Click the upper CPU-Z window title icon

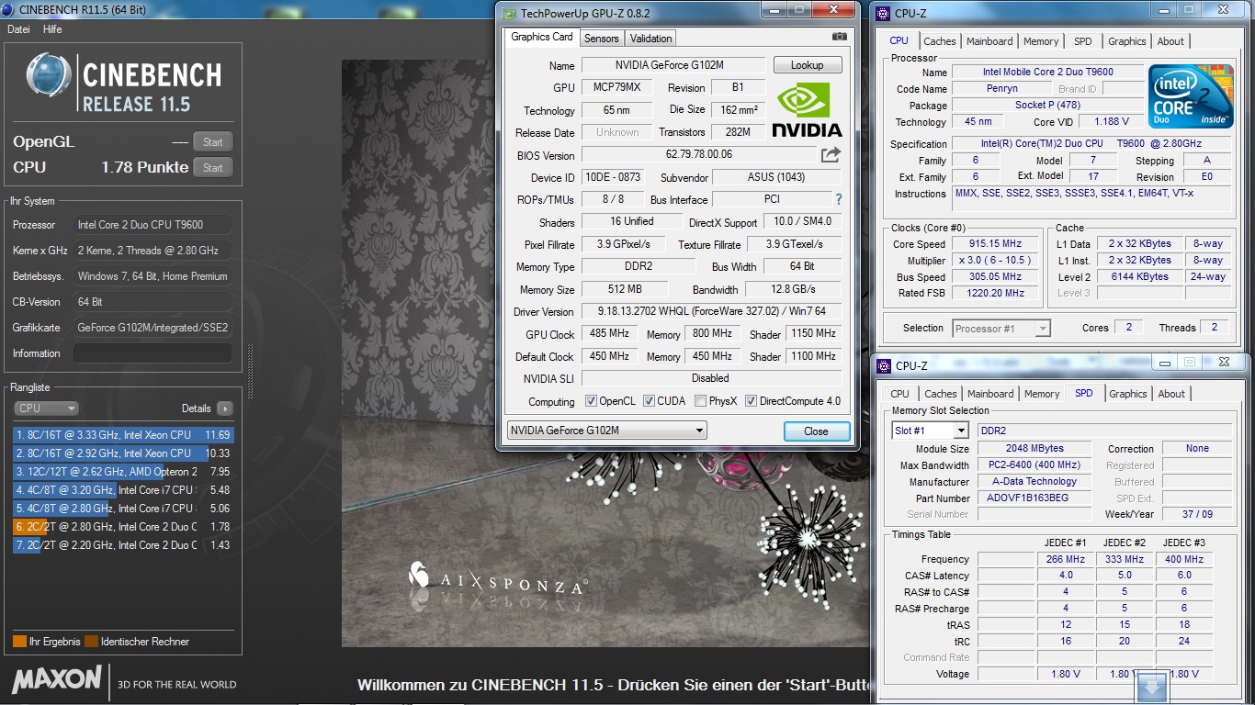(x=883, y=13)
